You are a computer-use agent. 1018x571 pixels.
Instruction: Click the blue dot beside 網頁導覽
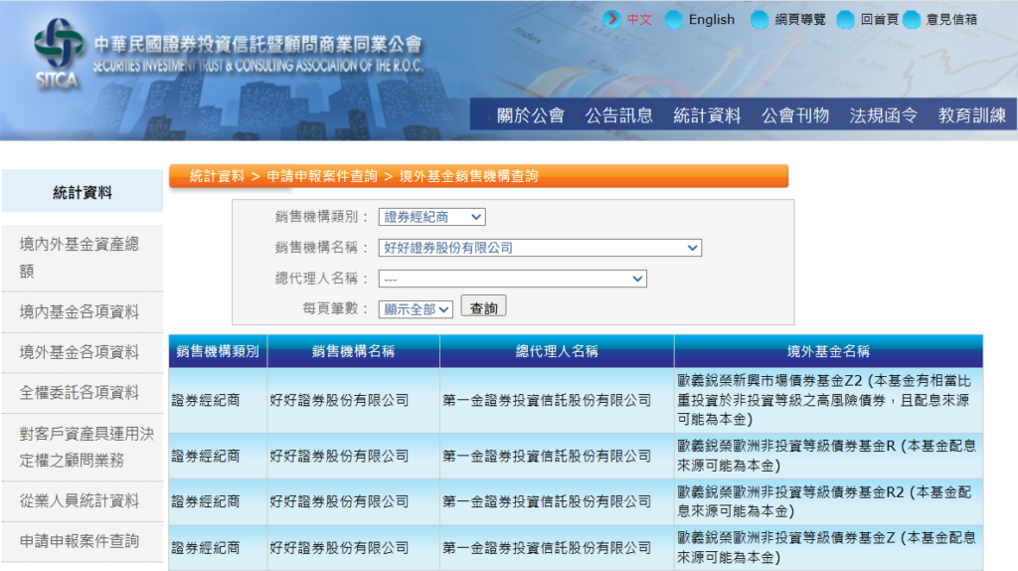click(x=759, y=20)
